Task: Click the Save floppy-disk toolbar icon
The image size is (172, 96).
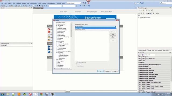Action: click(x=16, y=6)
